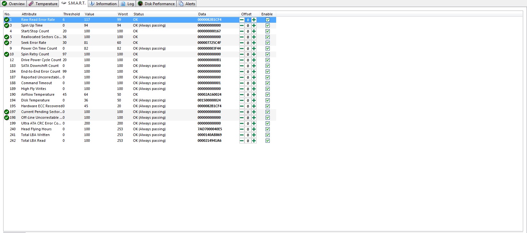
Task: Toggle Enable checkbox for Airflow Temperature
Action: [x=268, y=95]
